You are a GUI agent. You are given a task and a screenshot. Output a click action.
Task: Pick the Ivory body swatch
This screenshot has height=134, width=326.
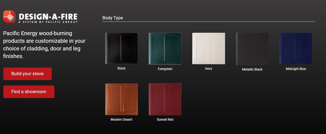(x=208, y=48)
